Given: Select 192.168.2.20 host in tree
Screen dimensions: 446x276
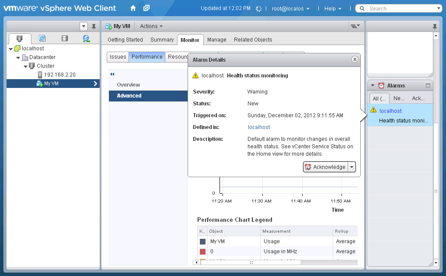Looking at the screenshot, I should pyautogui.click(x=60, y=75).
